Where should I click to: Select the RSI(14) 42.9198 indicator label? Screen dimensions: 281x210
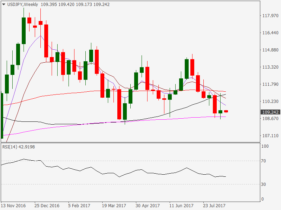(x=19, y=147)
